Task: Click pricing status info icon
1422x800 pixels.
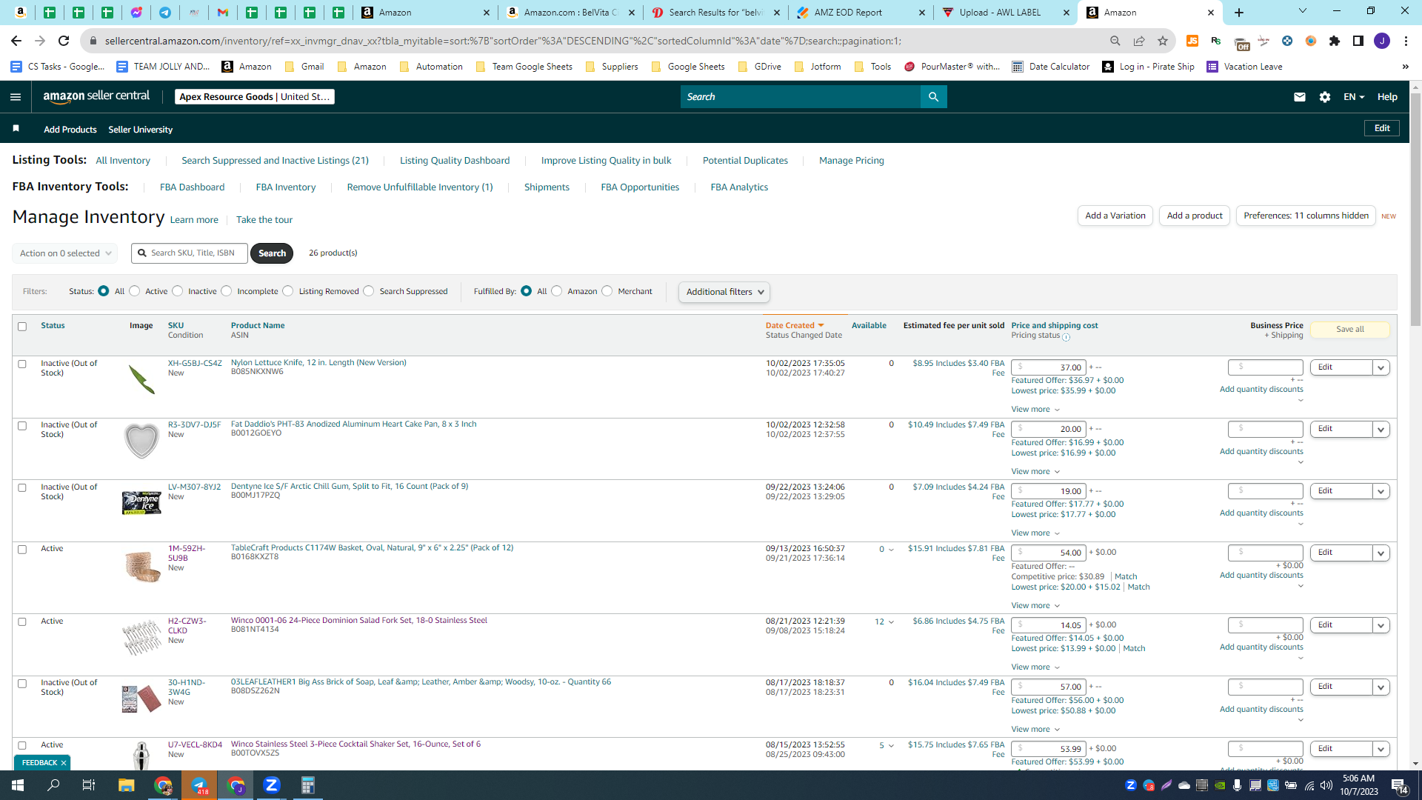Action: [x=1066, y=337]
